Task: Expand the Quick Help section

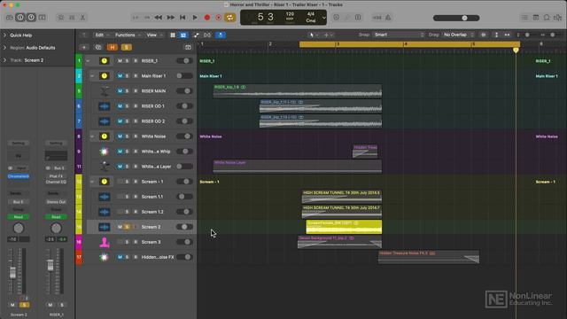Action: tap(4, 35)
